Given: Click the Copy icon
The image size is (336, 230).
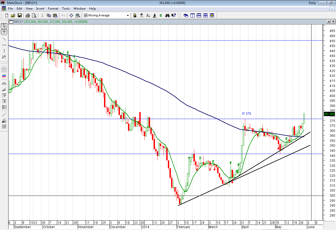Looking at the screenshot, I should [49, 16].
